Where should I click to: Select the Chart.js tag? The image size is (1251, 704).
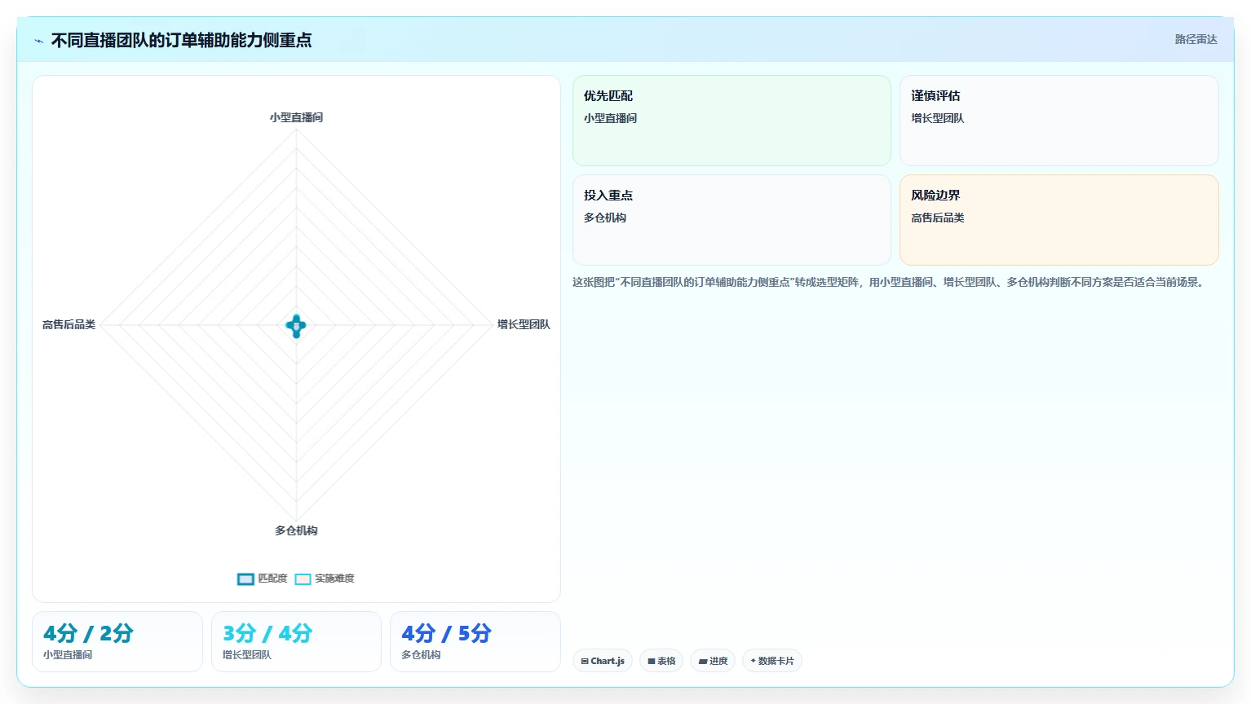(x=603, y=661)
